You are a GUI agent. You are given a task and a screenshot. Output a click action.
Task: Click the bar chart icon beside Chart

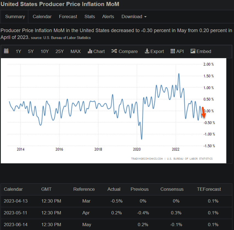[x=90, y=51]
